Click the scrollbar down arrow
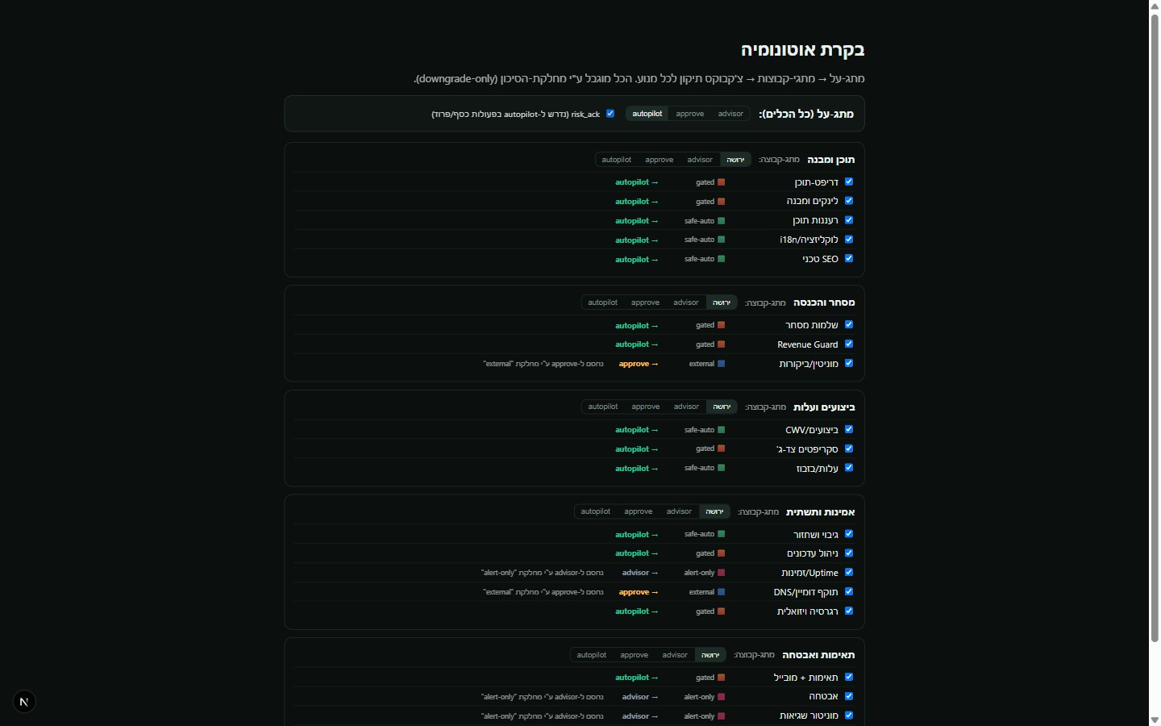 (x=1155, y=720)
